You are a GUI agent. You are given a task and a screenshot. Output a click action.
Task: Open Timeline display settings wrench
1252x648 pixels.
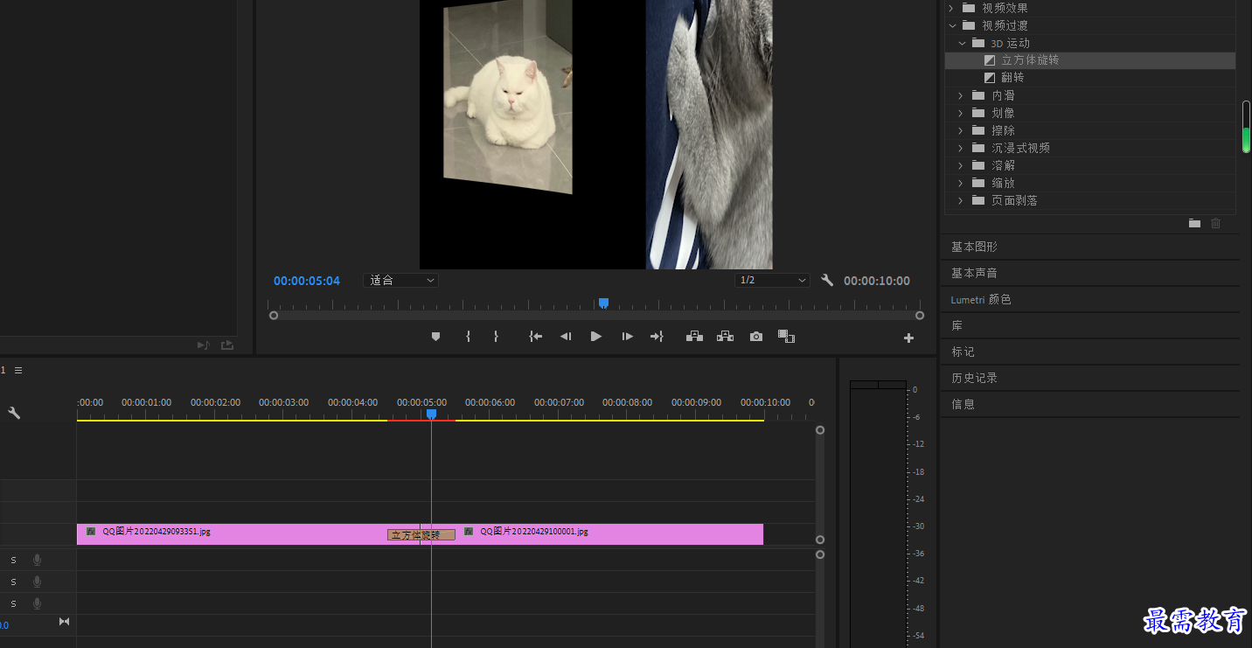tap(14, 413)
